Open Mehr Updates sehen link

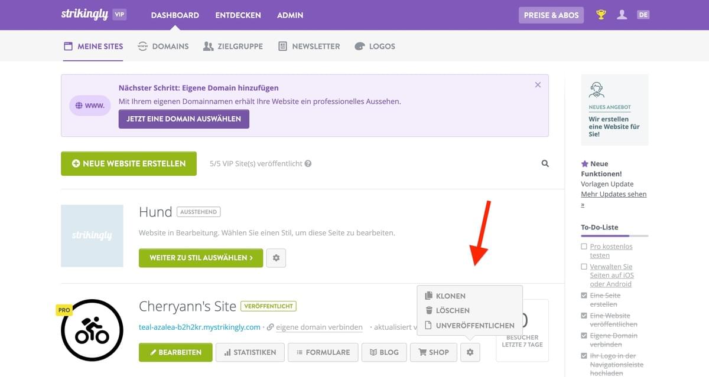614,199
